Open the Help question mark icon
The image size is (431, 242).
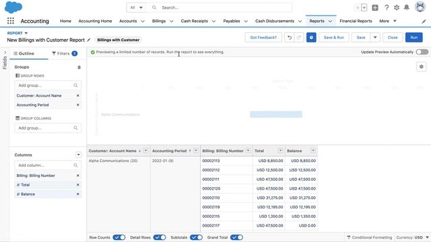(x=387, y=7)
